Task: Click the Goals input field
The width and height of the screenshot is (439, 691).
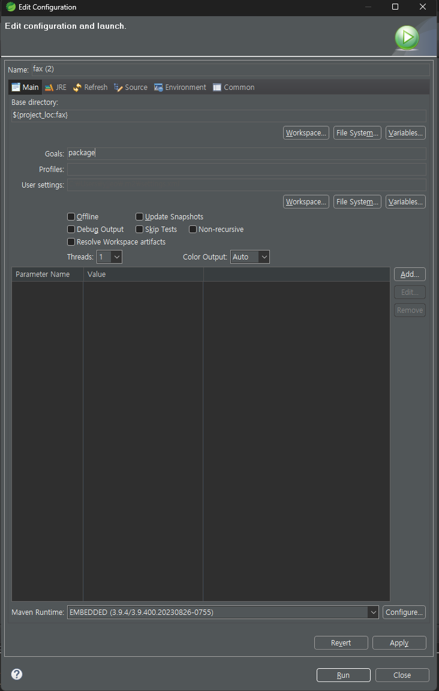Action: pos(246,153)
